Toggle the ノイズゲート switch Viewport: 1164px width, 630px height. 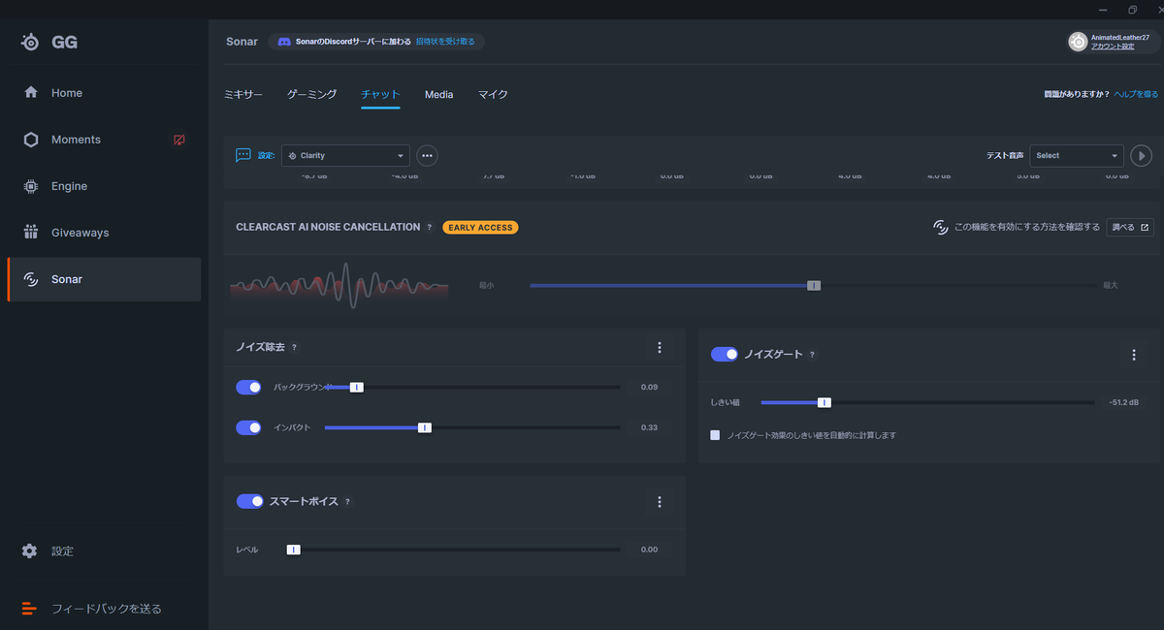click(725, 355)
